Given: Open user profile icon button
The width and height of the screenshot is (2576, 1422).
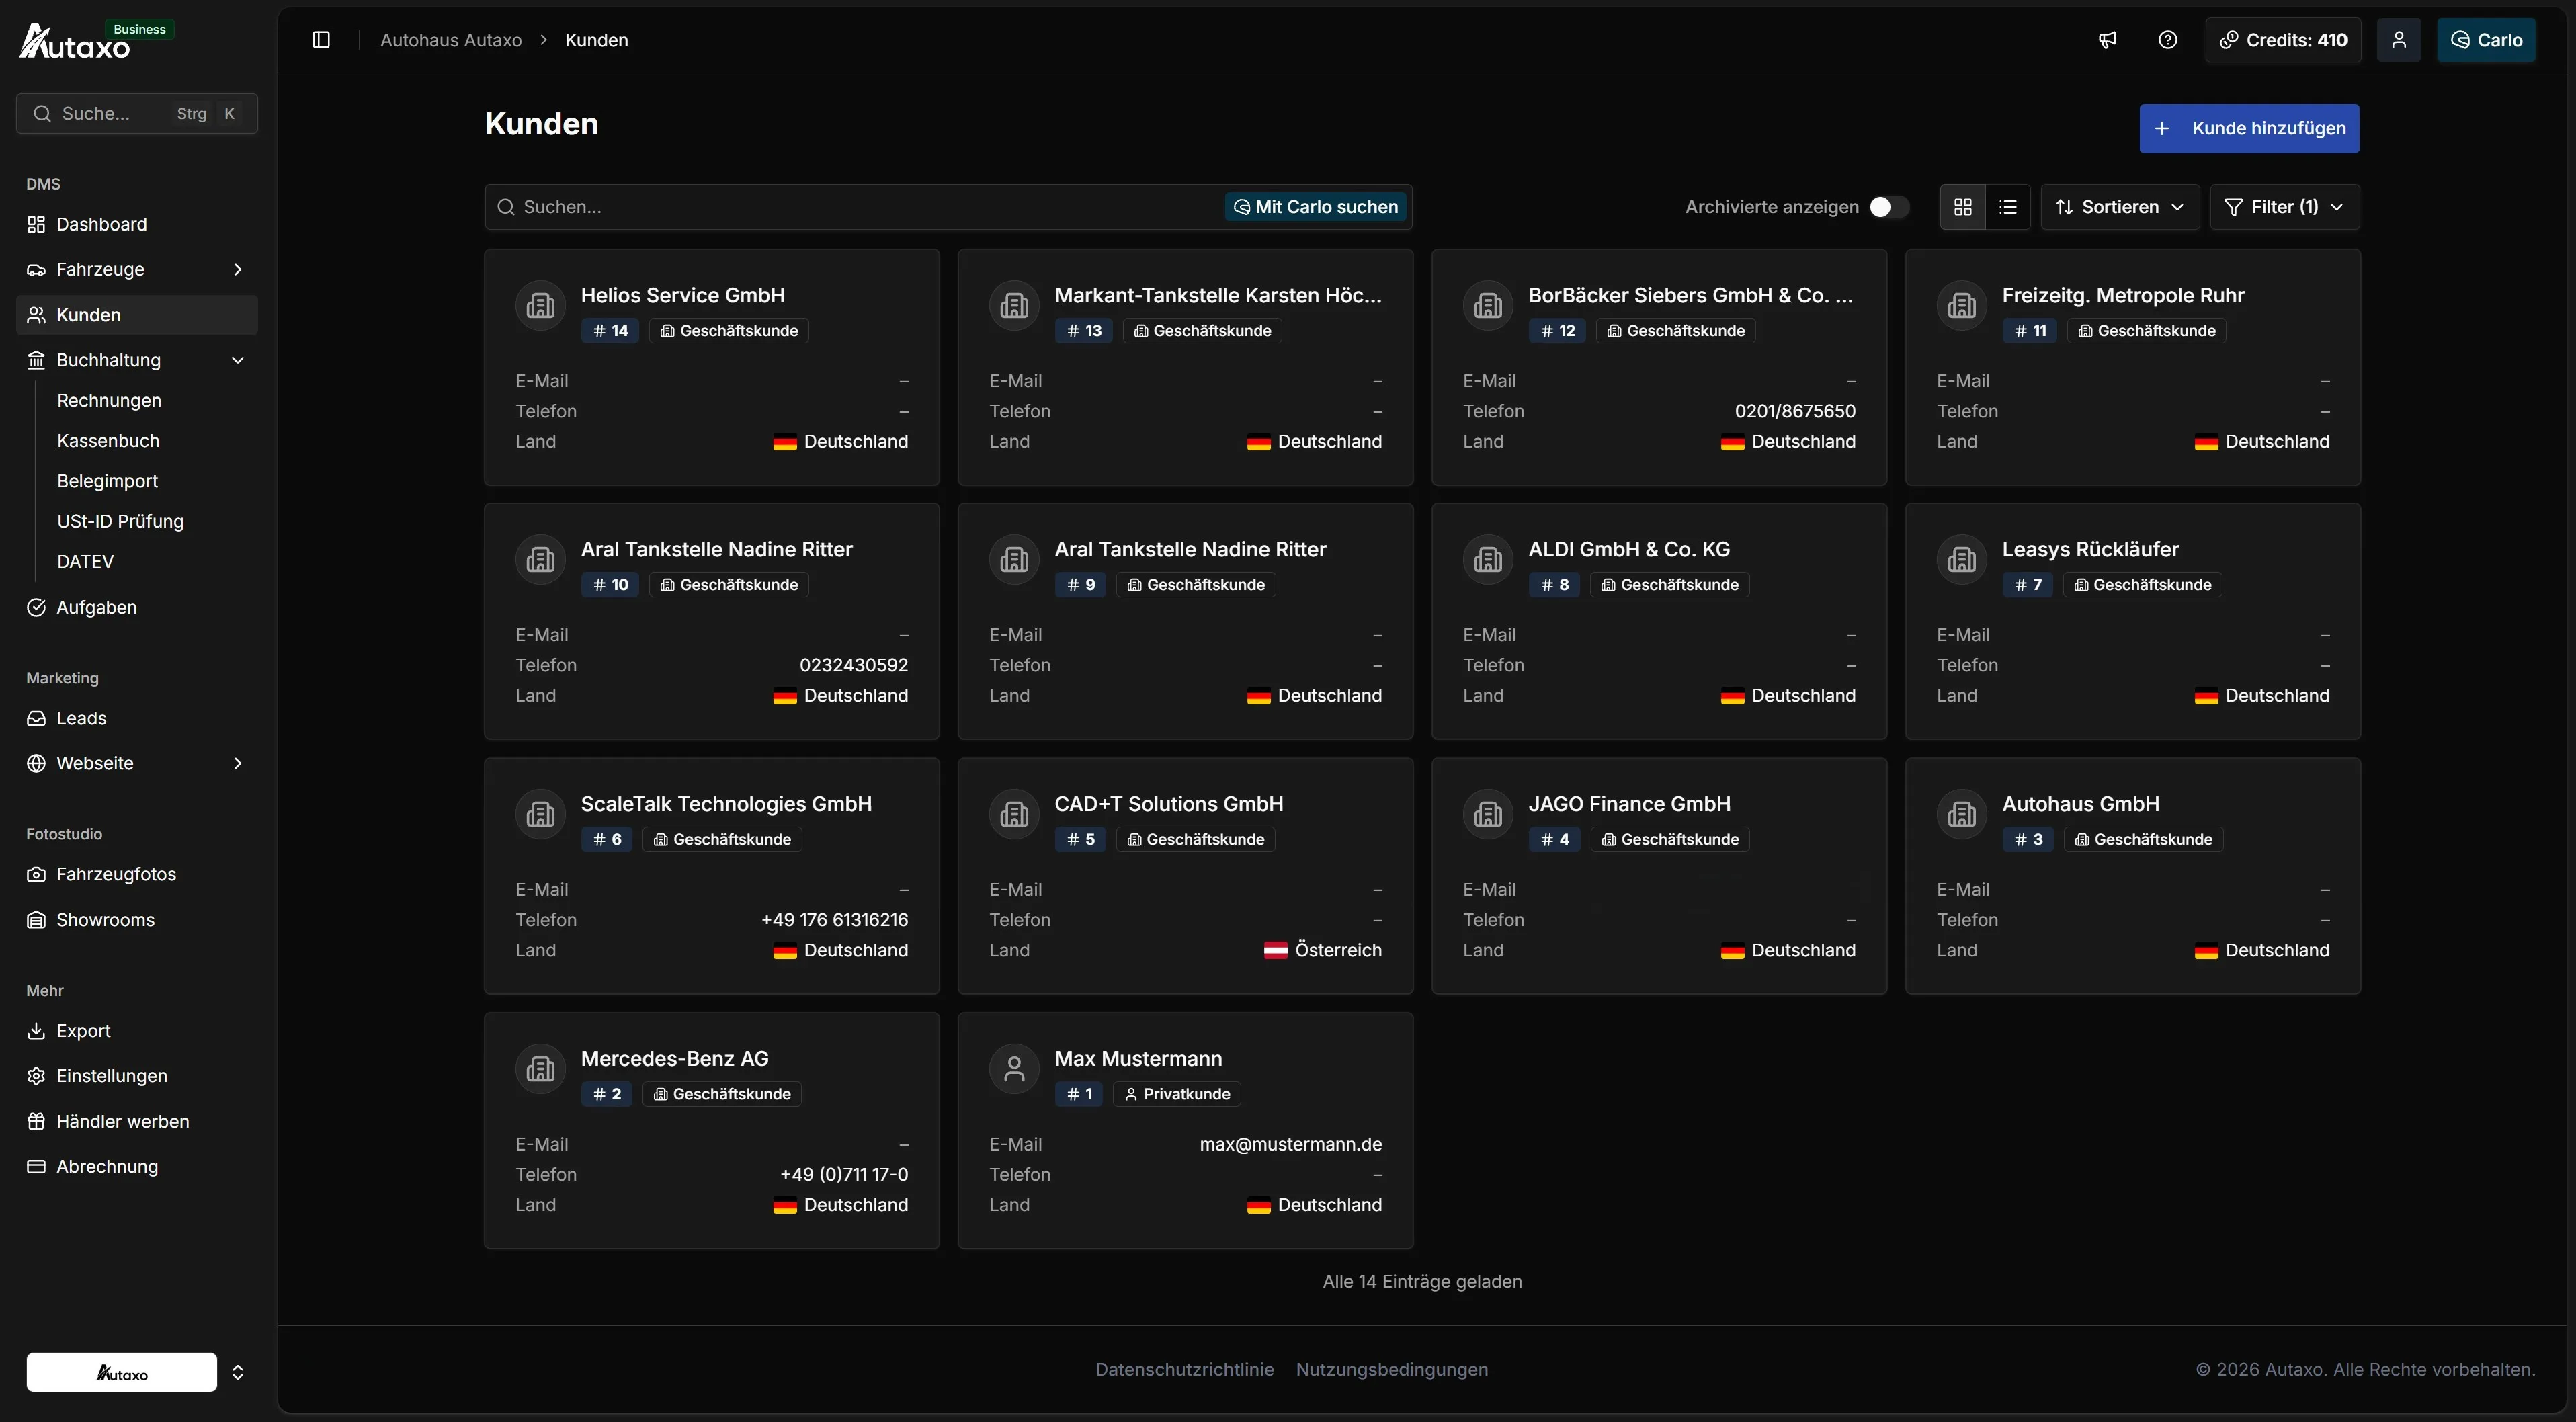Looking at the screenshot, I should click(x=2398, y=40).
